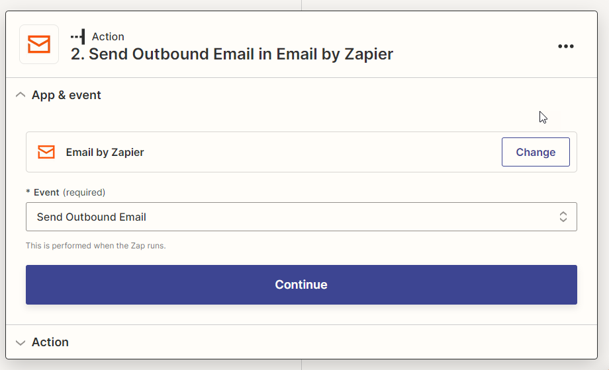Click the "(required)" text next to Event
Image resolution: width=609 pixels, height=370 pixels.
84,192
